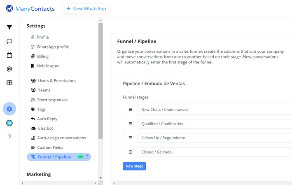
Task: Grab the drag handle of Closed stage
Action: tap(131, 152)
